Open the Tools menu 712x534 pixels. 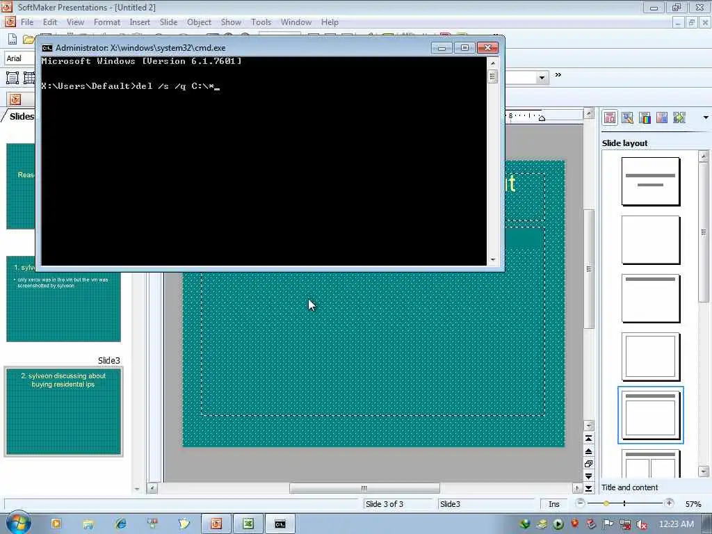(x=261, y=22)
